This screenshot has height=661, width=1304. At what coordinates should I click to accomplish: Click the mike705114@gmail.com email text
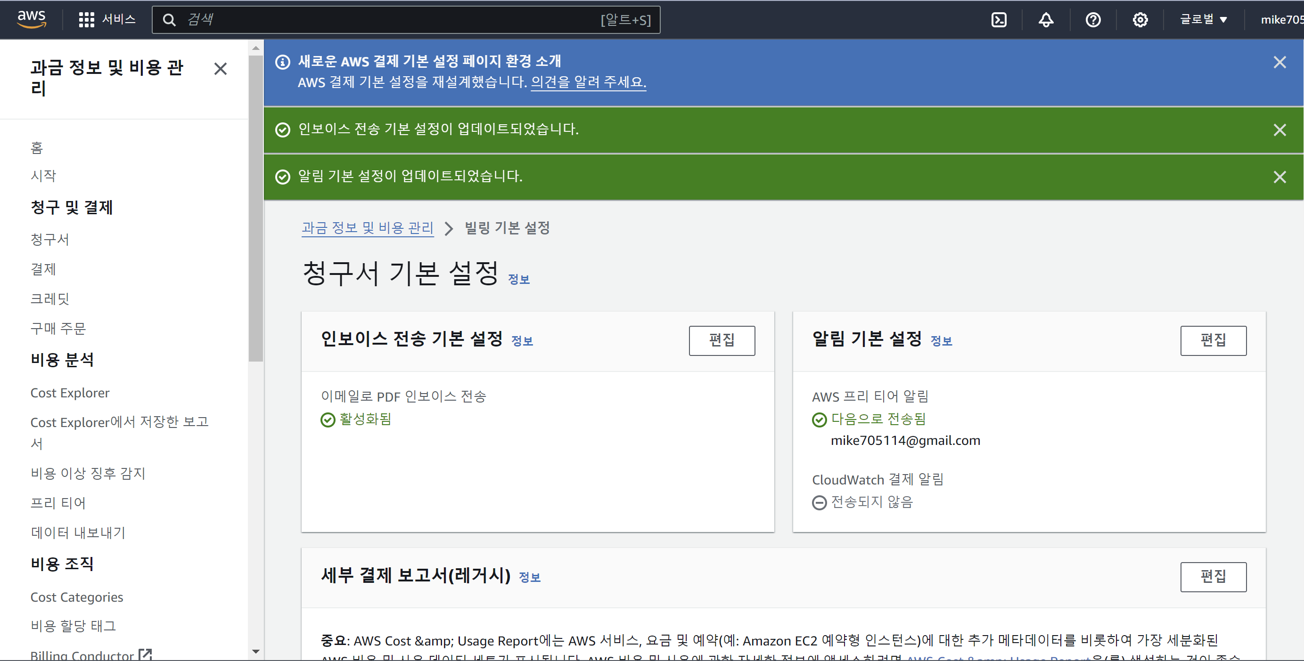[905, 441]
